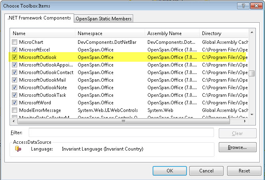Click inside the Filter text field
Screen dimensions: 265x180
121,133
